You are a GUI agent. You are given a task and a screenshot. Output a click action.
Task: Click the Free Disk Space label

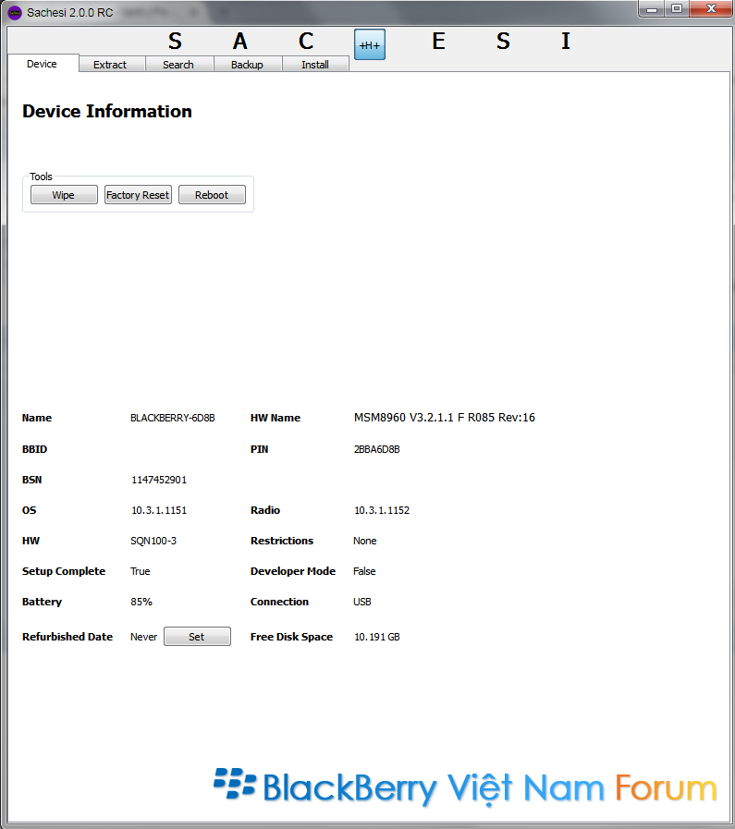(291, 637)
